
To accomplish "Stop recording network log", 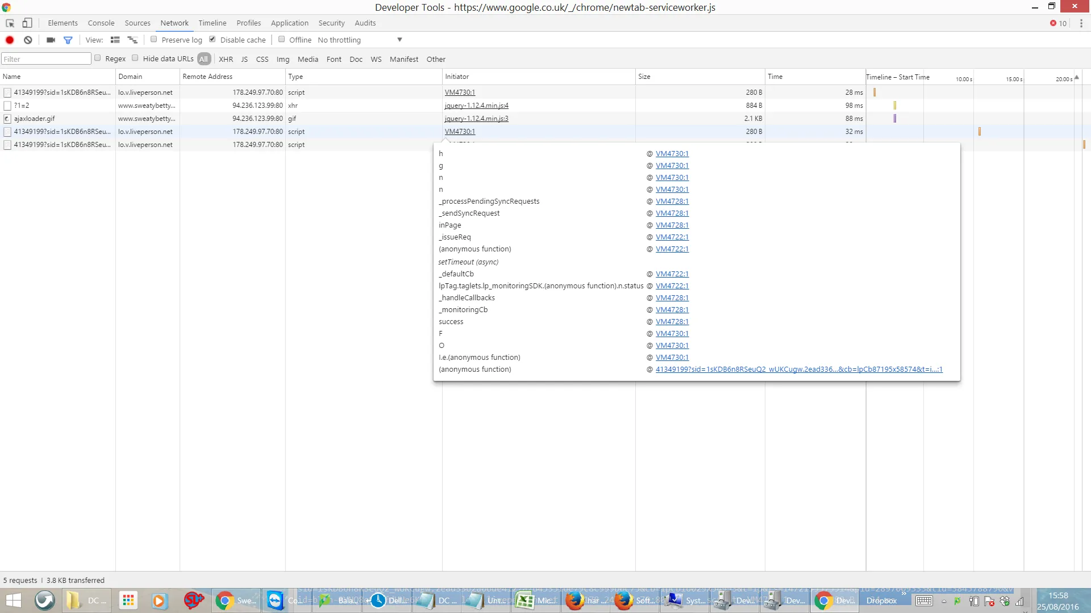I will click(10, 40).
